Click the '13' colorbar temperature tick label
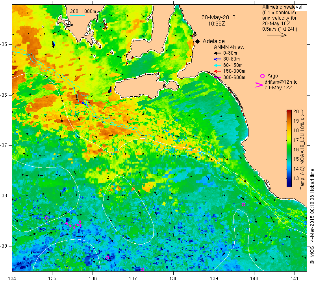Screen dimensions: 315x283 pos(296,178)
